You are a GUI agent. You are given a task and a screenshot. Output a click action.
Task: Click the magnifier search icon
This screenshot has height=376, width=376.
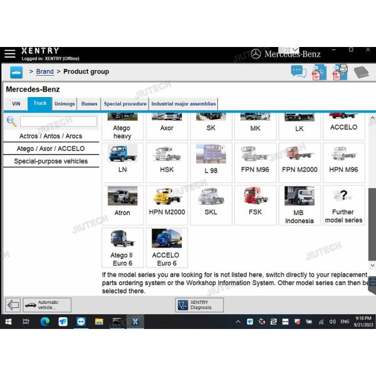(x=11, y=122)
